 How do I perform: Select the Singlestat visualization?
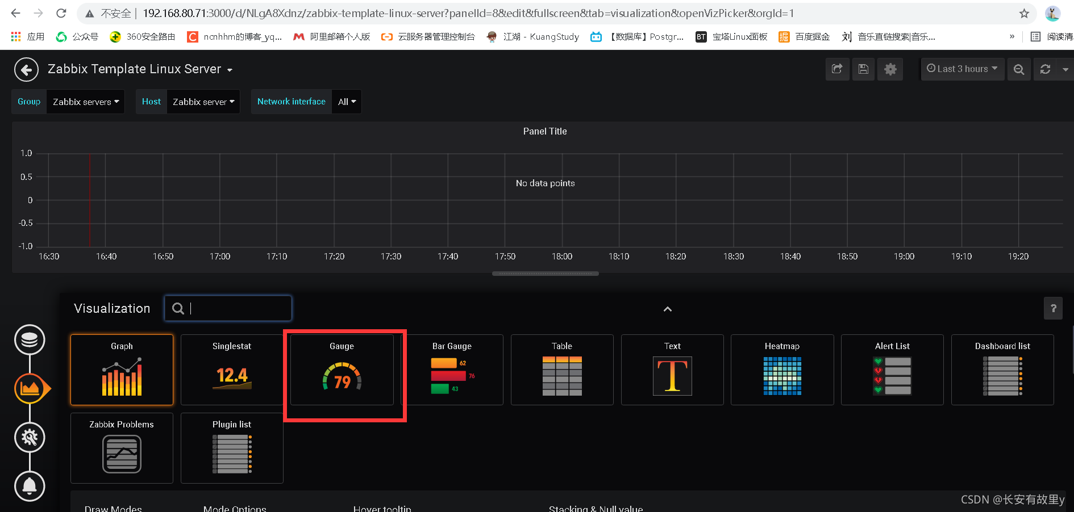pos(232,370)
